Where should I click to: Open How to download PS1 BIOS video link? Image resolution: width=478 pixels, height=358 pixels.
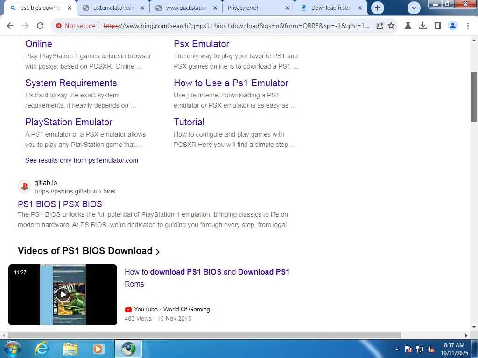pos(207,278)
